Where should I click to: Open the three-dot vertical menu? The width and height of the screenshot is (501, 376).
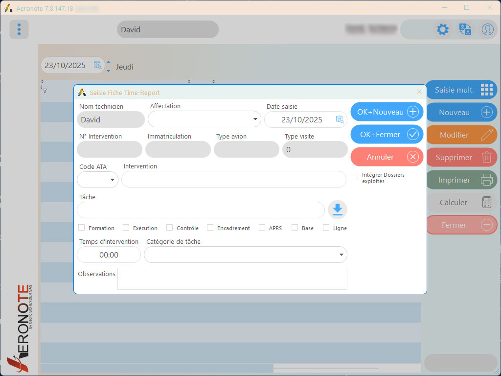click(x=19, y=29)
